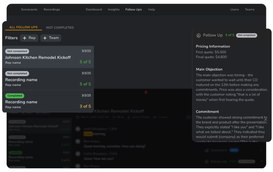Open the Dashboard page
Viewport: 273px width, 172px height.
[x=94, y=9]
